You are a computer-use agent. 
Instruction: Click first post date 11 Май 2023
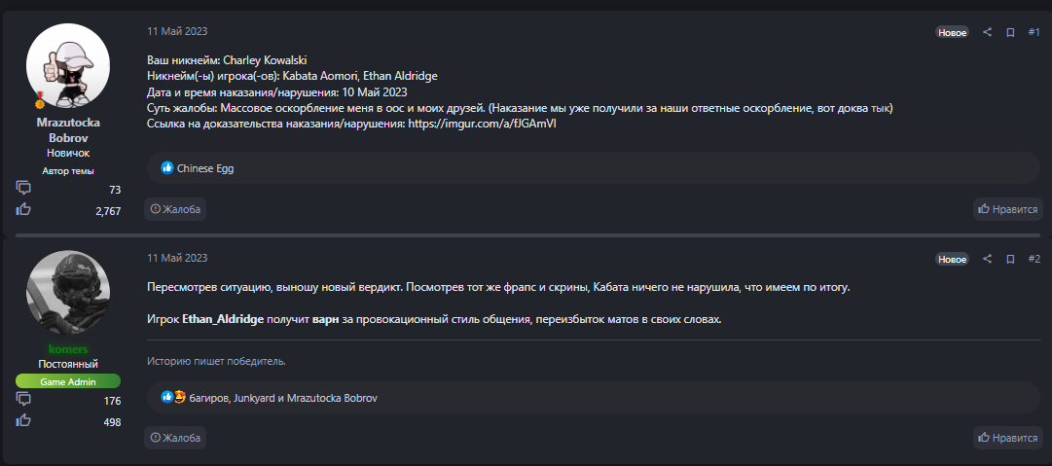point(177,31)
